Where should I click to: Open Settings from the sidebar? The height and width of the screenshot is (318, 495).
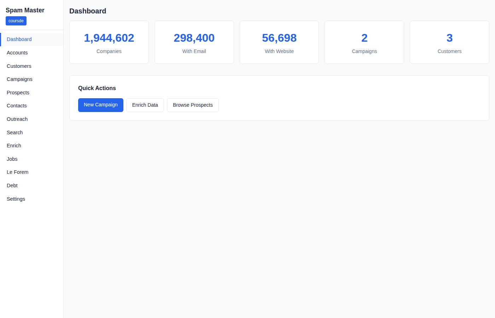(16, 199)
